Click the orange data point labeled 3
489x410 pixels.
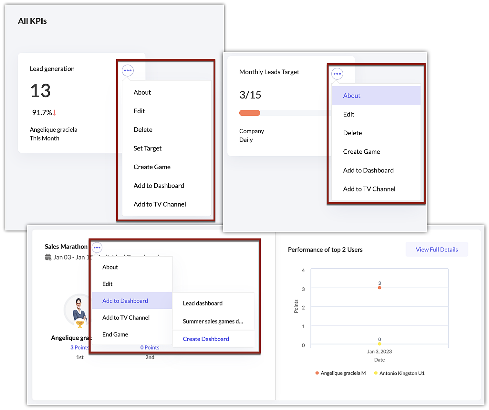coord(379,288)
